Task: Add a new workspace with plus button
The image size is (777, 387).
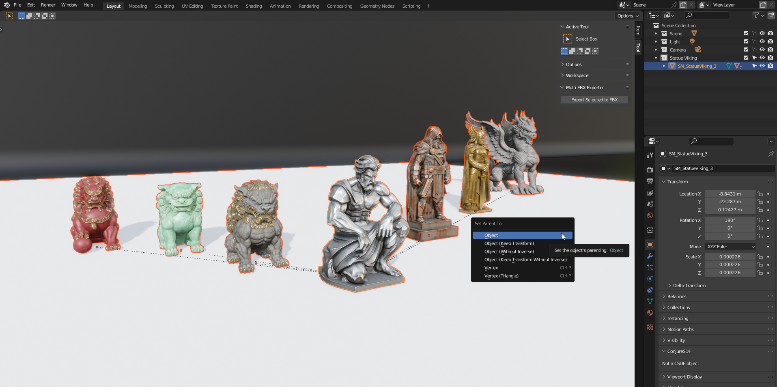Action: pyautogui.click(x=428, y=6)
